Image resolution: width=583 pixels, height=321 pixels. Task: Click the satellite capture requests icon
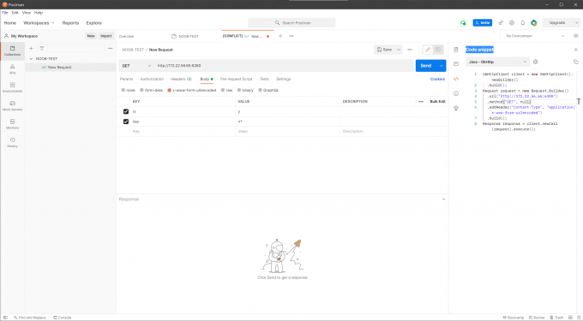pyautogui.click(x=501, y=22)
